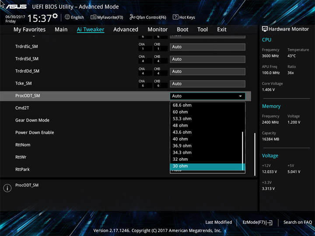Choose 40 ohm option
This screenshot has width=315, height=236.
coord(206,139)
